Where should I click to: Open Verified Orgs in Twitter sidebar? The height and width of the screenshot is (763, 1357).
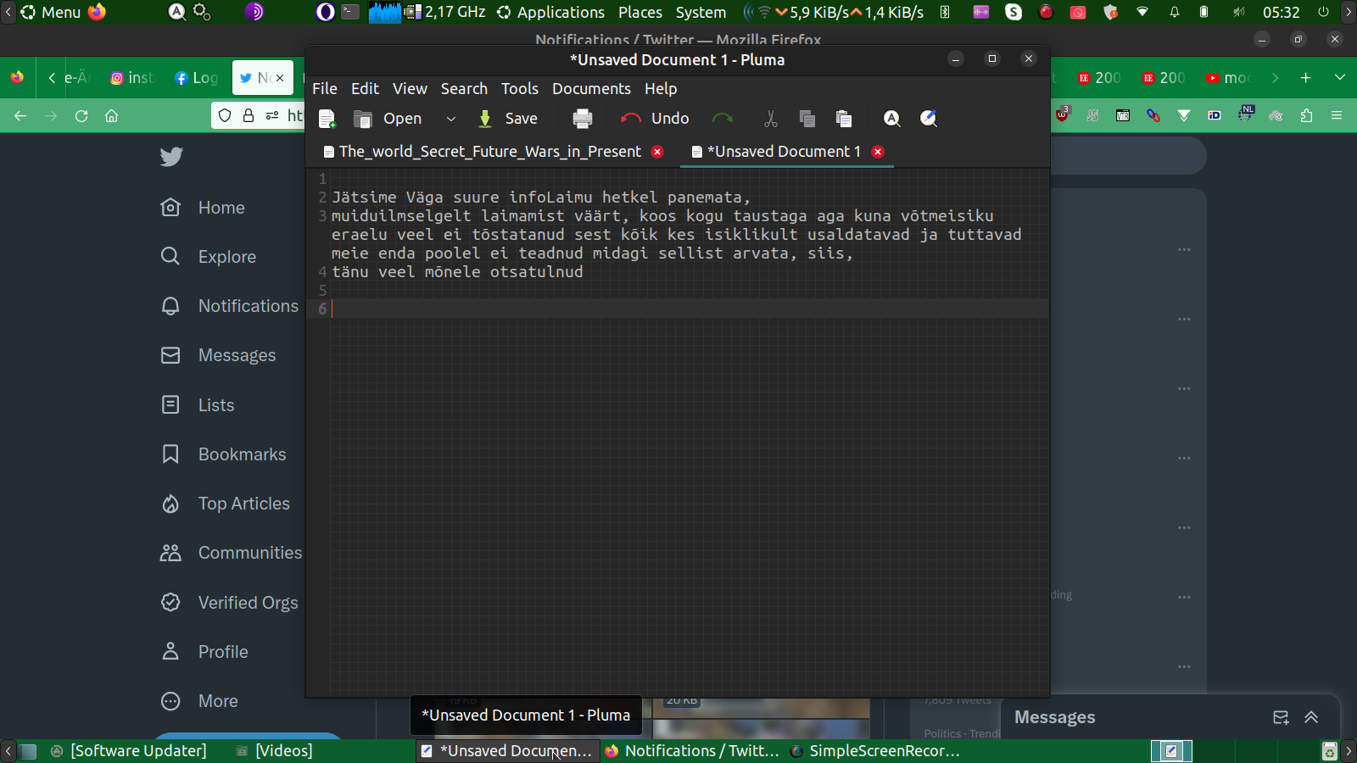(x=229, y=603)
